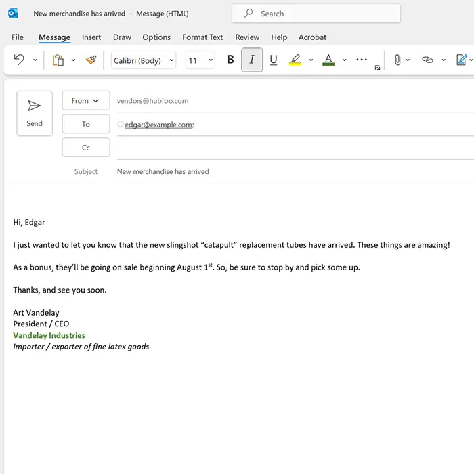The image size is (474, 474).
Task: Click the "President / CEO" line
Action: click(41, 324)
